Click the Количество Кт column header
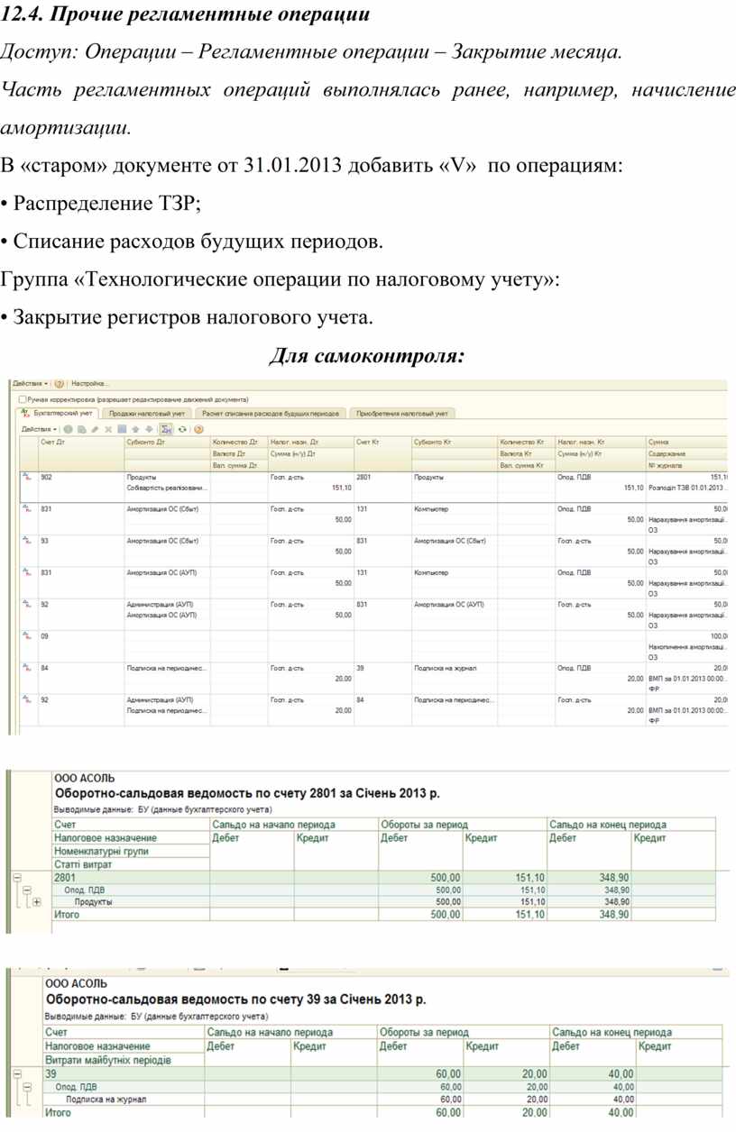Viewport: 736px width, 1132px height. pyautogui.click(x=525, y=442)
